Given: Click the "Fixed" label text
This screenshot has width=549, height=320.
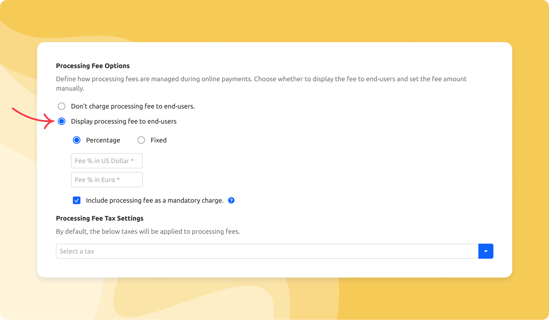Looking at the screenshot, I should tap(159, 140).
